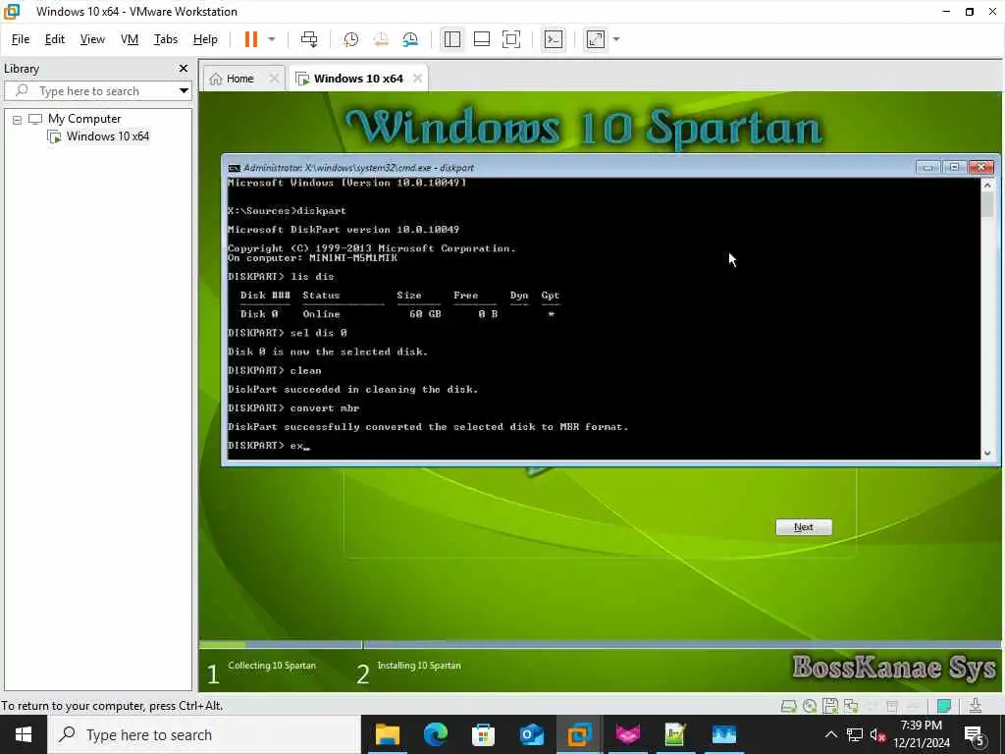Click VMware Workstation taskbar icon
This screenshot has height=754, width=1005.
point(579,734)
